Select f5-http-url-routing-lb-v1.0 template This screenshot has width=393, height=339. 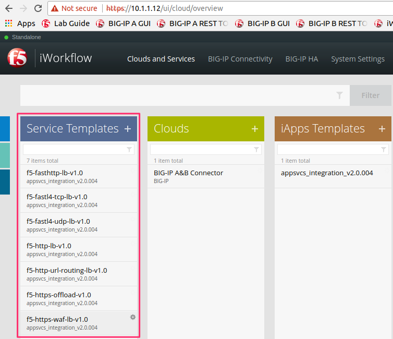(79, 274)
